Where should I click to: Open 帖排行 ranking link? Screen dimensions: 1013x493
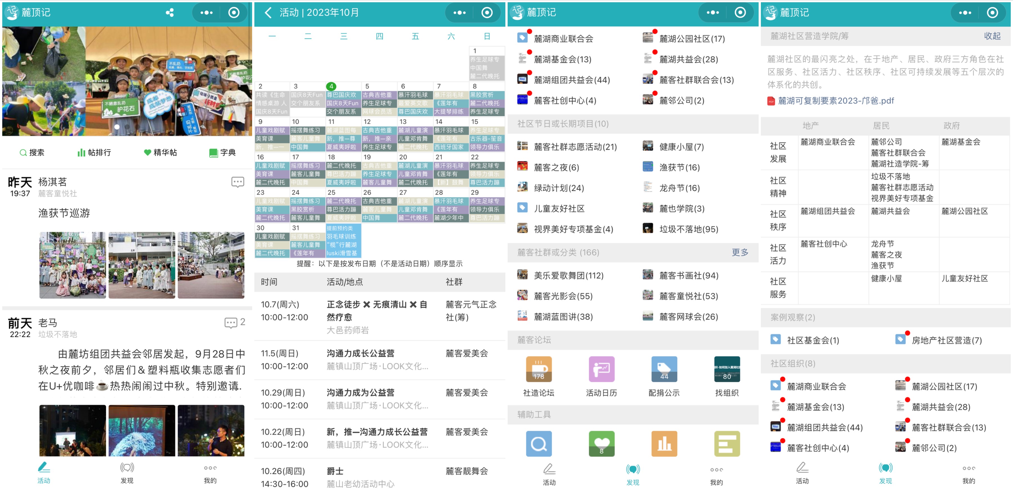pos(94,153)
